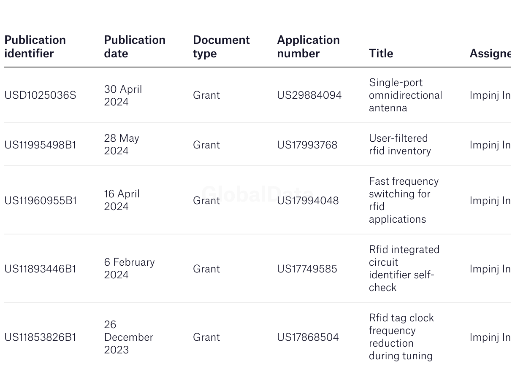Image resolution: width=515 pixels, height=388 pixels.
Task: Select publication identifier US11995498B1
Action: tap(40, 145)
